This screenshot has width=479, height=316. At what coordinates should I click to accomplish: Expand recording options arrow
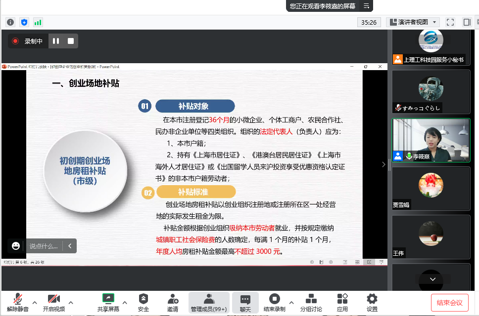click(x=291, y=303)
